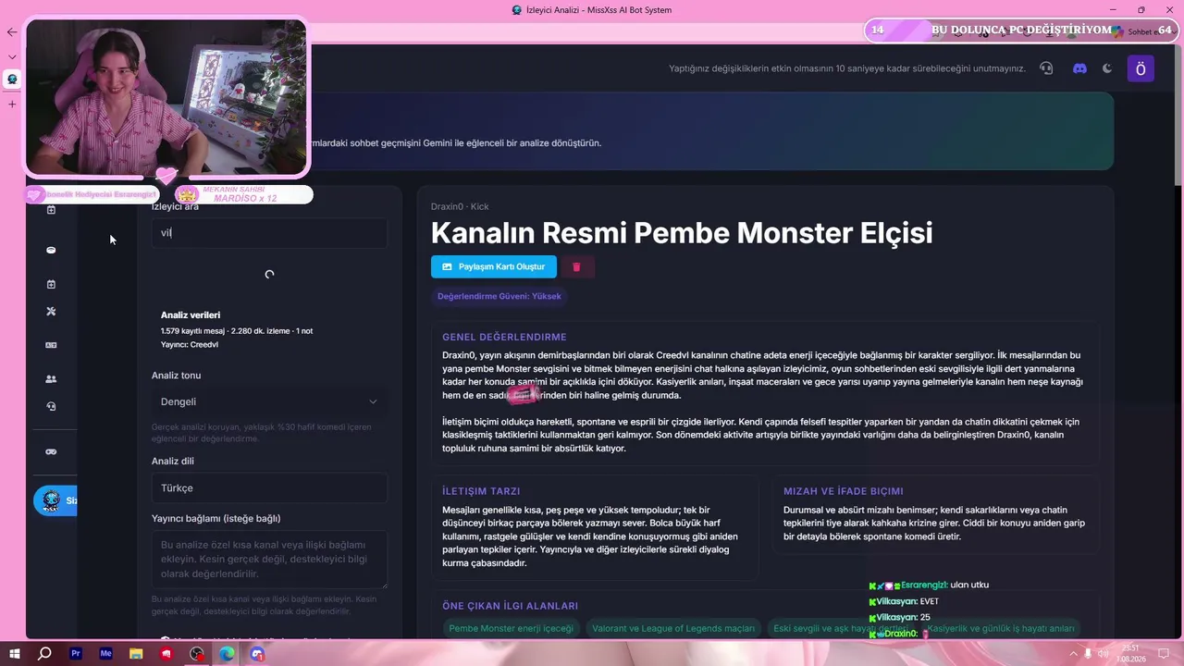Click the browser new tab plus icon

click(12, 104)
